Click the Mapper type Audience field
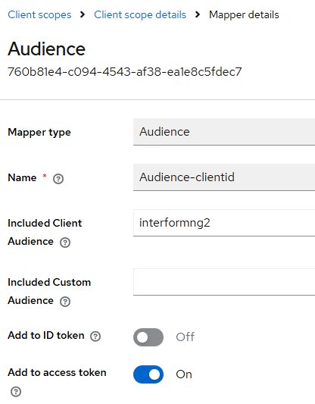Image resolution: width=315 pixels, height=404 pixels. 224,132
